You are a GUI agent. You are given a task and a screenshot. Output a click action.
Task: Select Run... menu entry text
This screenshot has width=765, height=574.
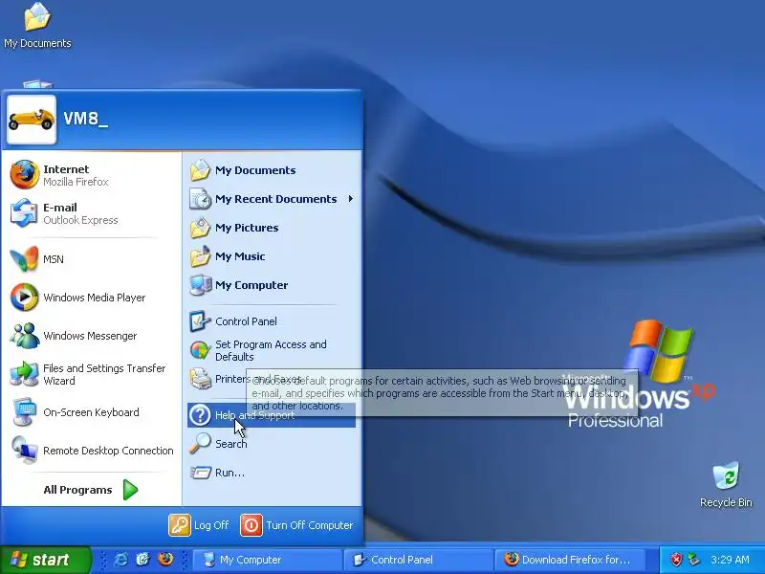tap(229, 473)
